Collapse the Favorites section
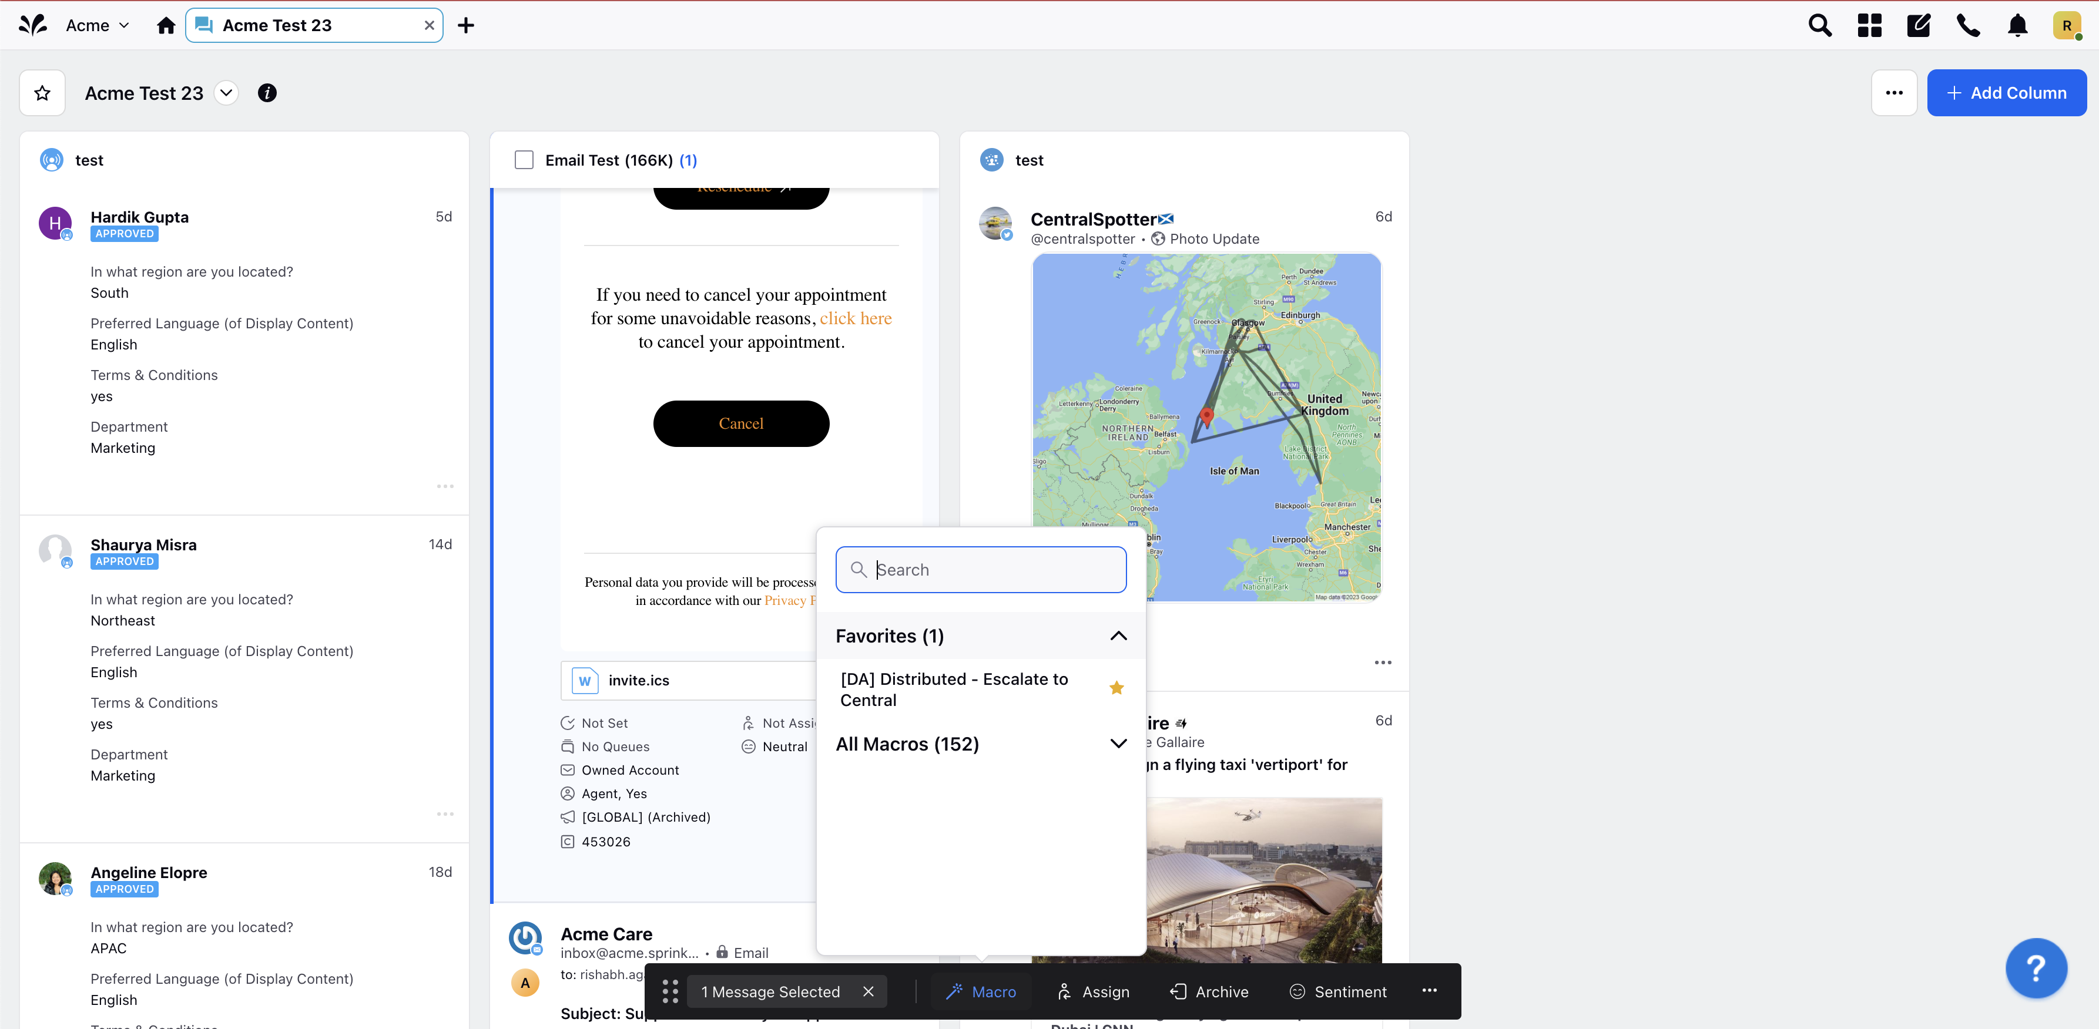 coord(1116,635)
